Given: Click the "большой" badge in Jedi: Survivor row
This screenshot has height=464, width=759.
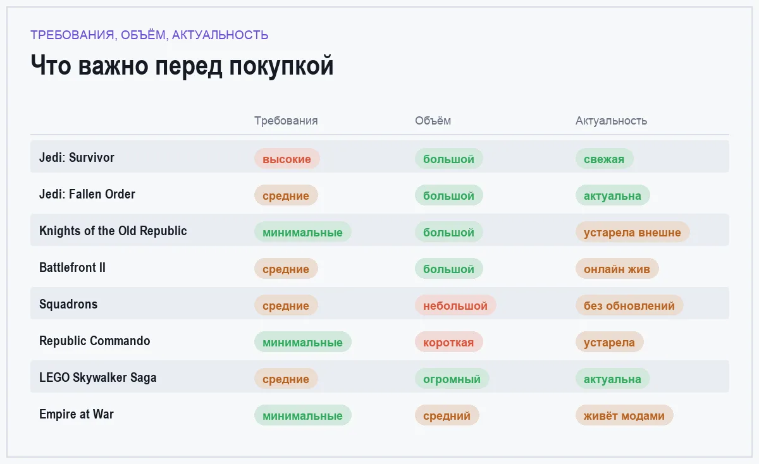Looking at the screenshot, I should pyautogui.click(x=449, y=159).
